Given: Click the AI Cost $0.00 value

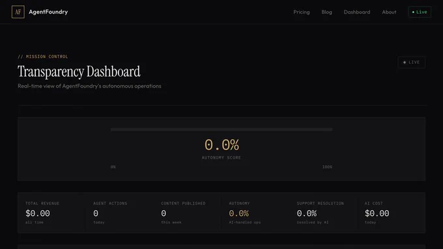Looking at the screenshot, I should 377,213.
